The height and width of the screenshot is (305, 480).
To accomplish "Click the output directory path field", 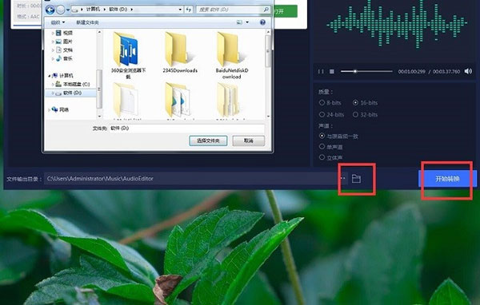I will (191, 179).
